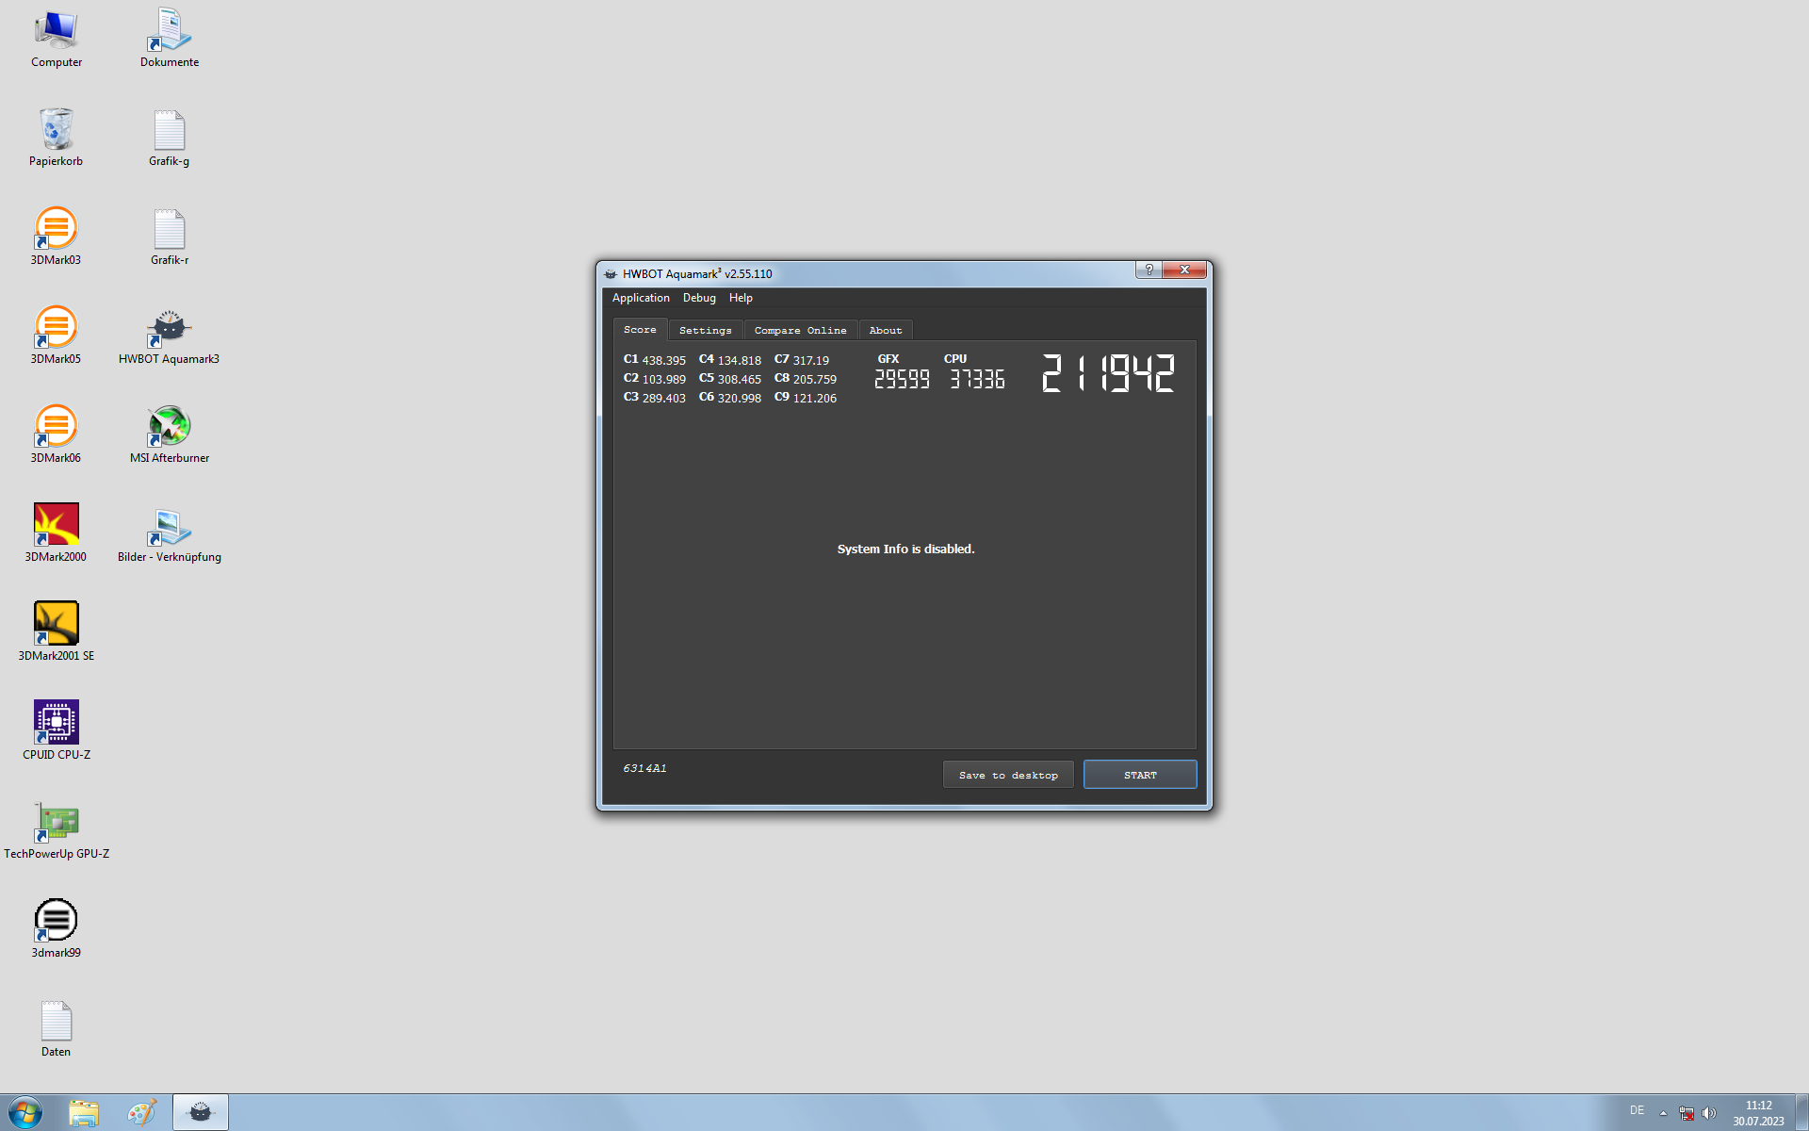Select the Bilder - Verknüpfung shortcut
This screenshot has height=1131, width=1809.
(170, 534)
